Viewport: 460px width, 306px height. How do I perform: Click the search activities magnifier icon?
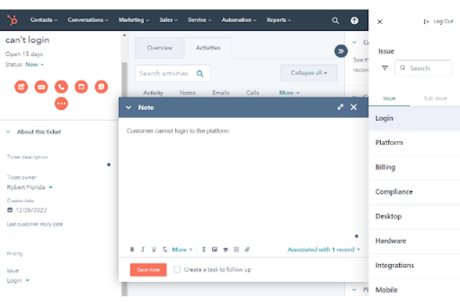(x=200, y=73)
